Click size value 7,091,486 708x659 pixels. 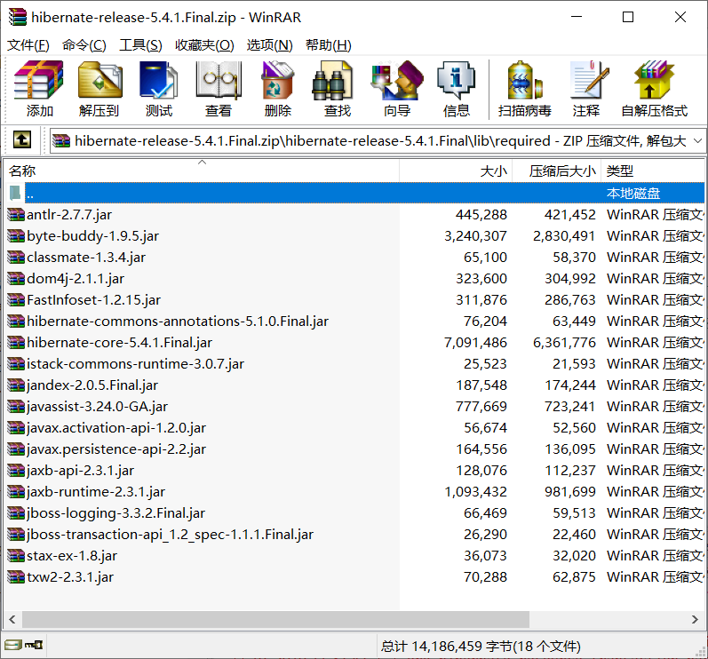click(475, 343)
